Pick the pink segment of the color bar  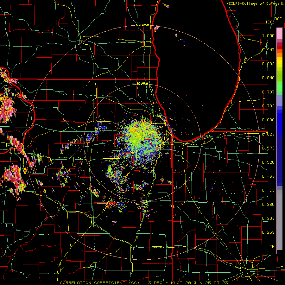(x=280, y=34)
